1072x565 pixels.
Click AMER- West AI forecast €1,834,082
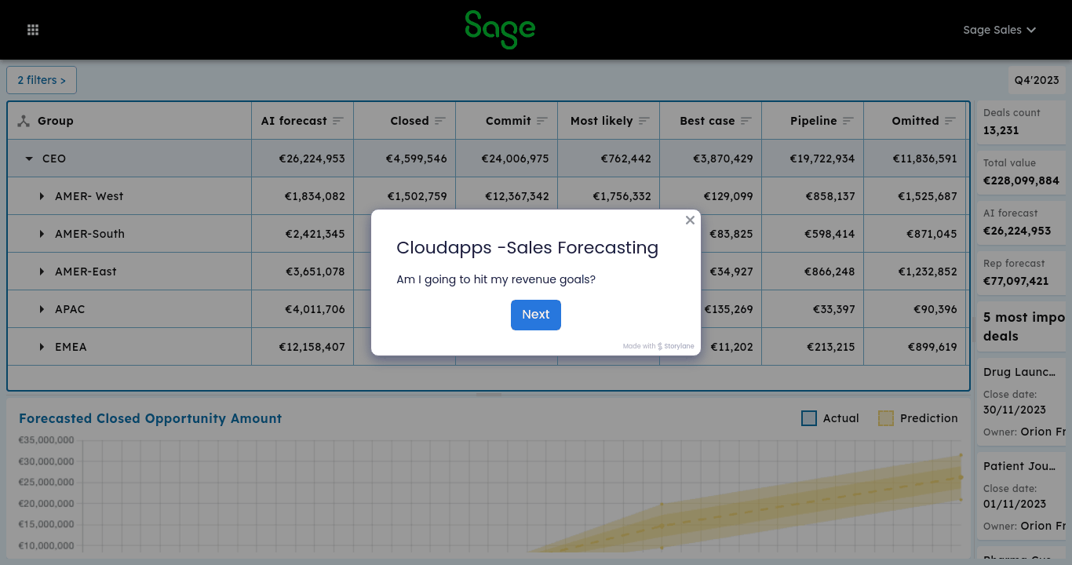(303, 196)
